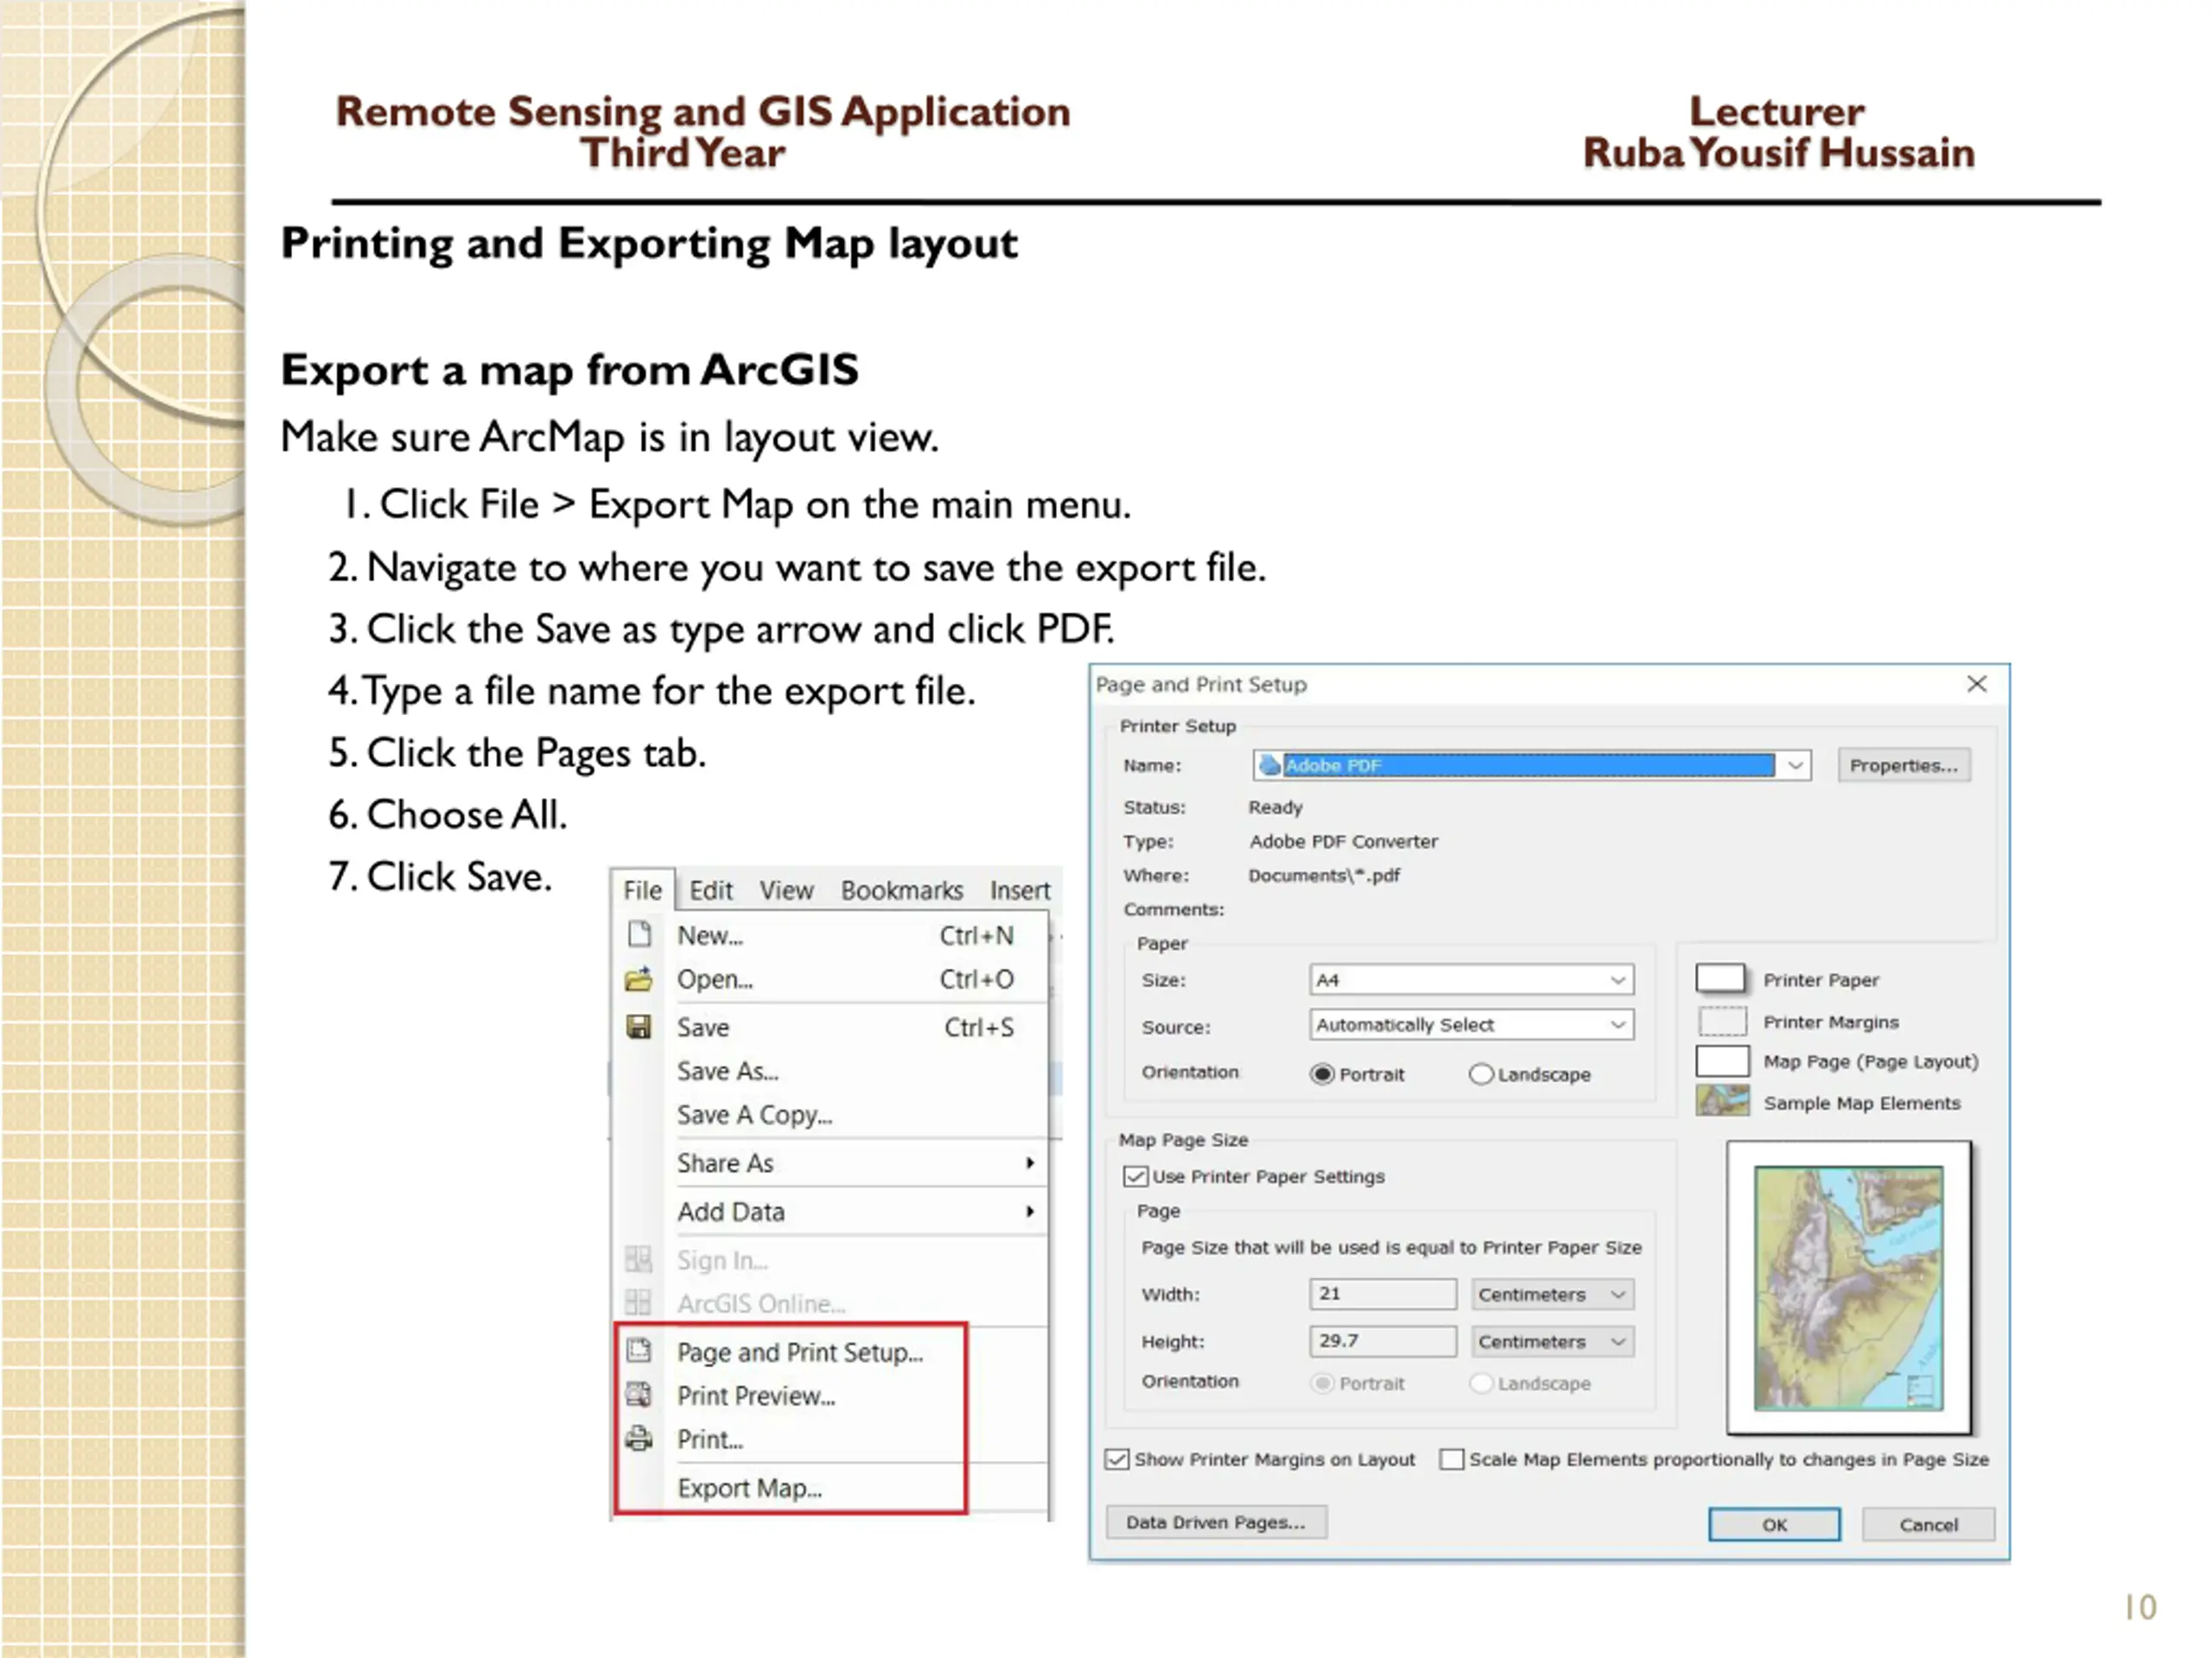Click the Save floppy disk icon

point(639,1027)
